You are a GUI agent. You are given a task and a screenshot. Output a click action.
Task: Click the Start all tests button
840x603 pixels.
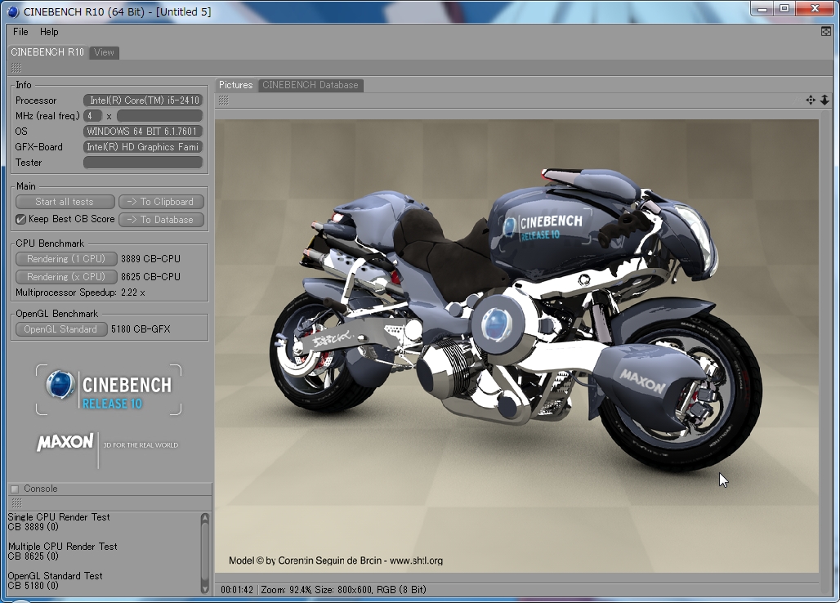coord(65,202)
